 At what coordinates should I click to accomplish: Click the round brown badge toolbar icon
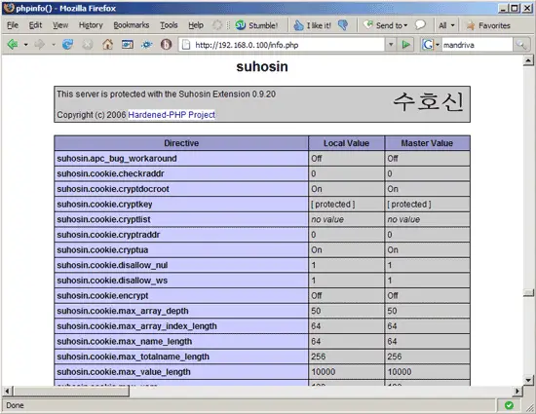pyautogui.click(x=166, y=45)
